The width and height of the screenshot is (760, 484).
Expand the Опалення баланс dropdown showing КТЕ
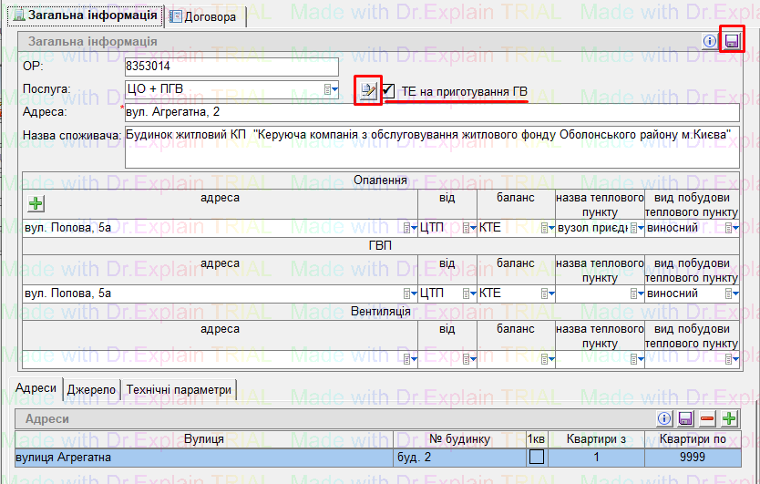pos(546,228)
